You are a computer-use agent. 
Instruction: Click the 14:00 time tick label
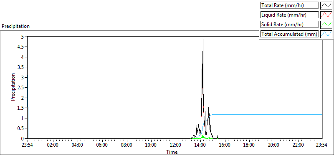coord(200,145)
